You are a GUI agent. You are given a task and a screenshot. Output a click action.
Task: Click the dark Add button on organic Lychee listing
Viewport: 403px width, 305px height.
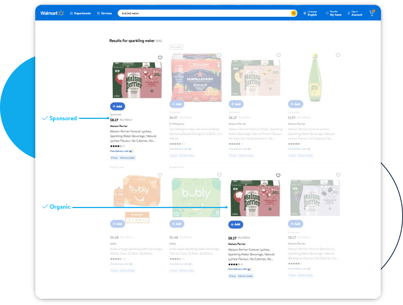tap(235, 224)
